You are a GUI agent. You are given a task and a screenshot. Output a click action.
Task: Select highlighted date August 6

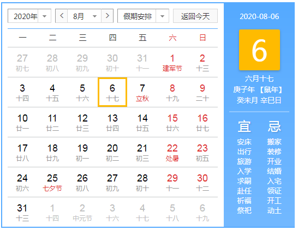[112, 92]
